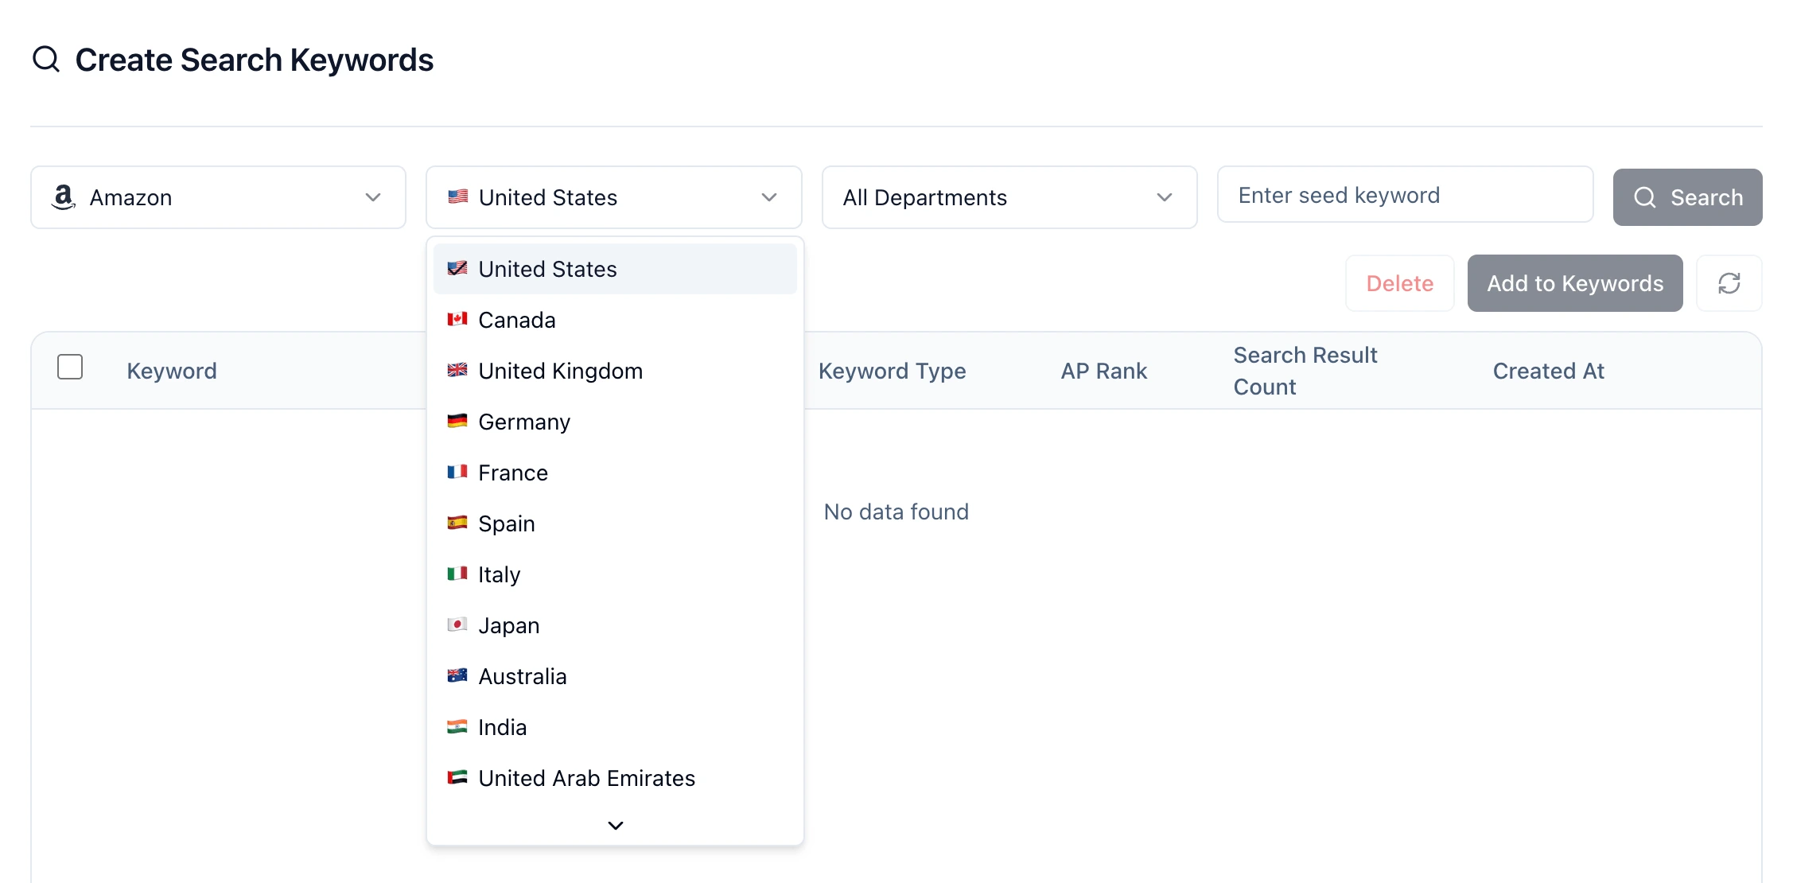1793x883 pixels.
Task: Click the No data found message
Action: pos(896,512)
